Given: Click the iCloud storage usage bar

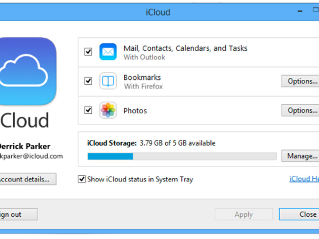Looking at the screenshot, I should pos(182,156).
